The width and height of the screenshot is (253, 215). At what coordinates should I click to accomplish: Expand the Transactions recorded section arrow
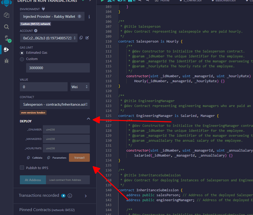[x=86, y=196]
